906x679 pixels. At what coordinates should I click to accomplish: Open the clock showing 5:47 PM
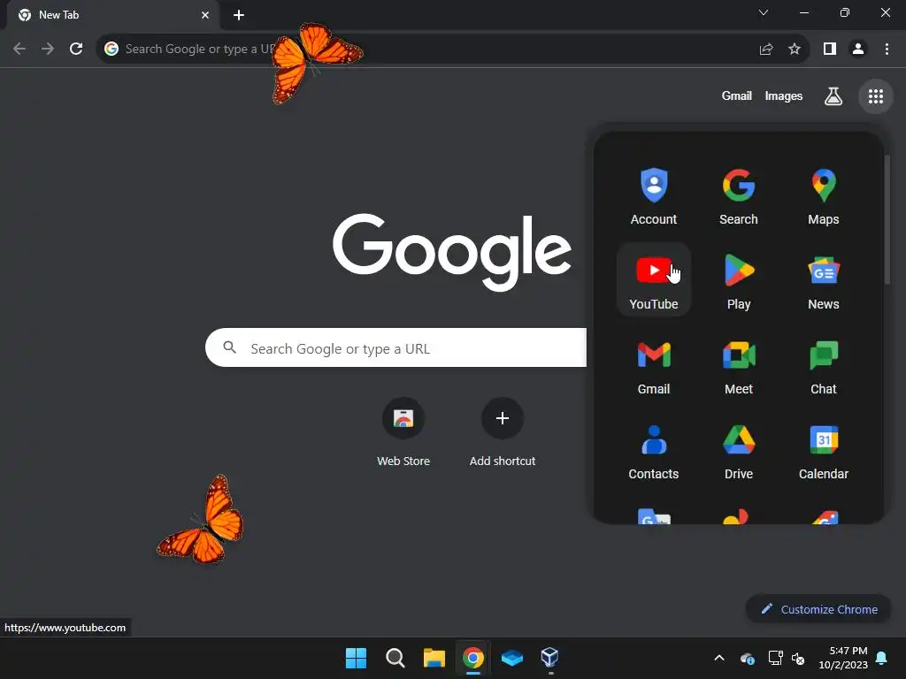[x=843, y=658]
